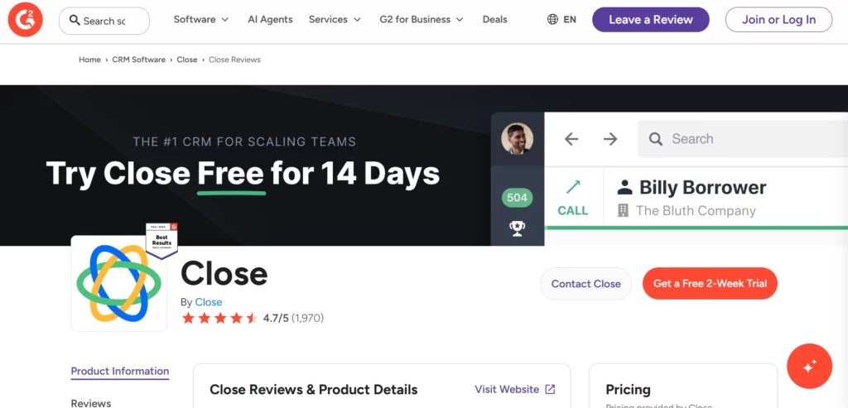Select the Product Information tab
The image size is (848, 408).
click(120, 372)
